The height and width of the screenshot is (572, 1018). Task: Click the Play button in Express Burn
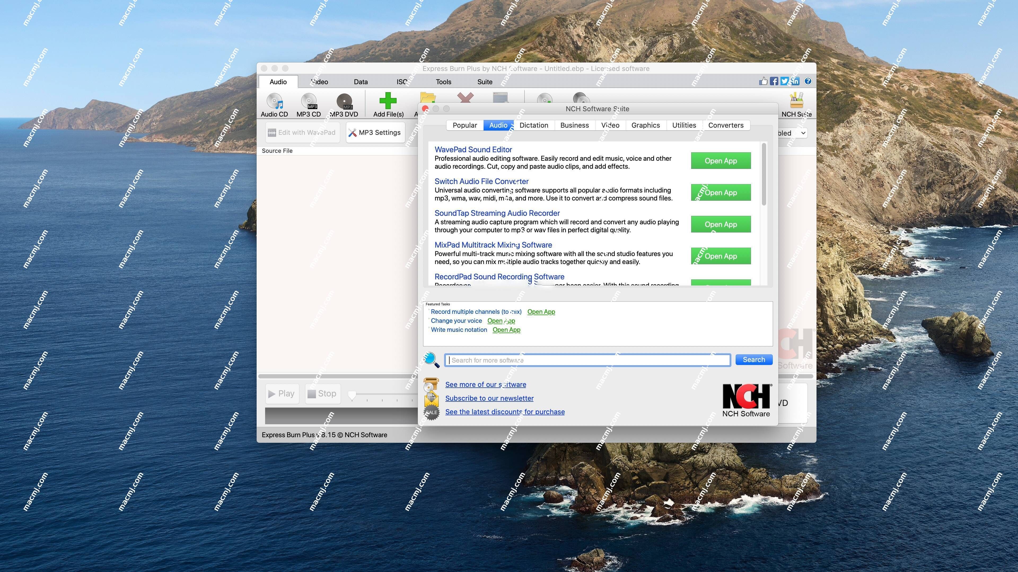(282, 394)
